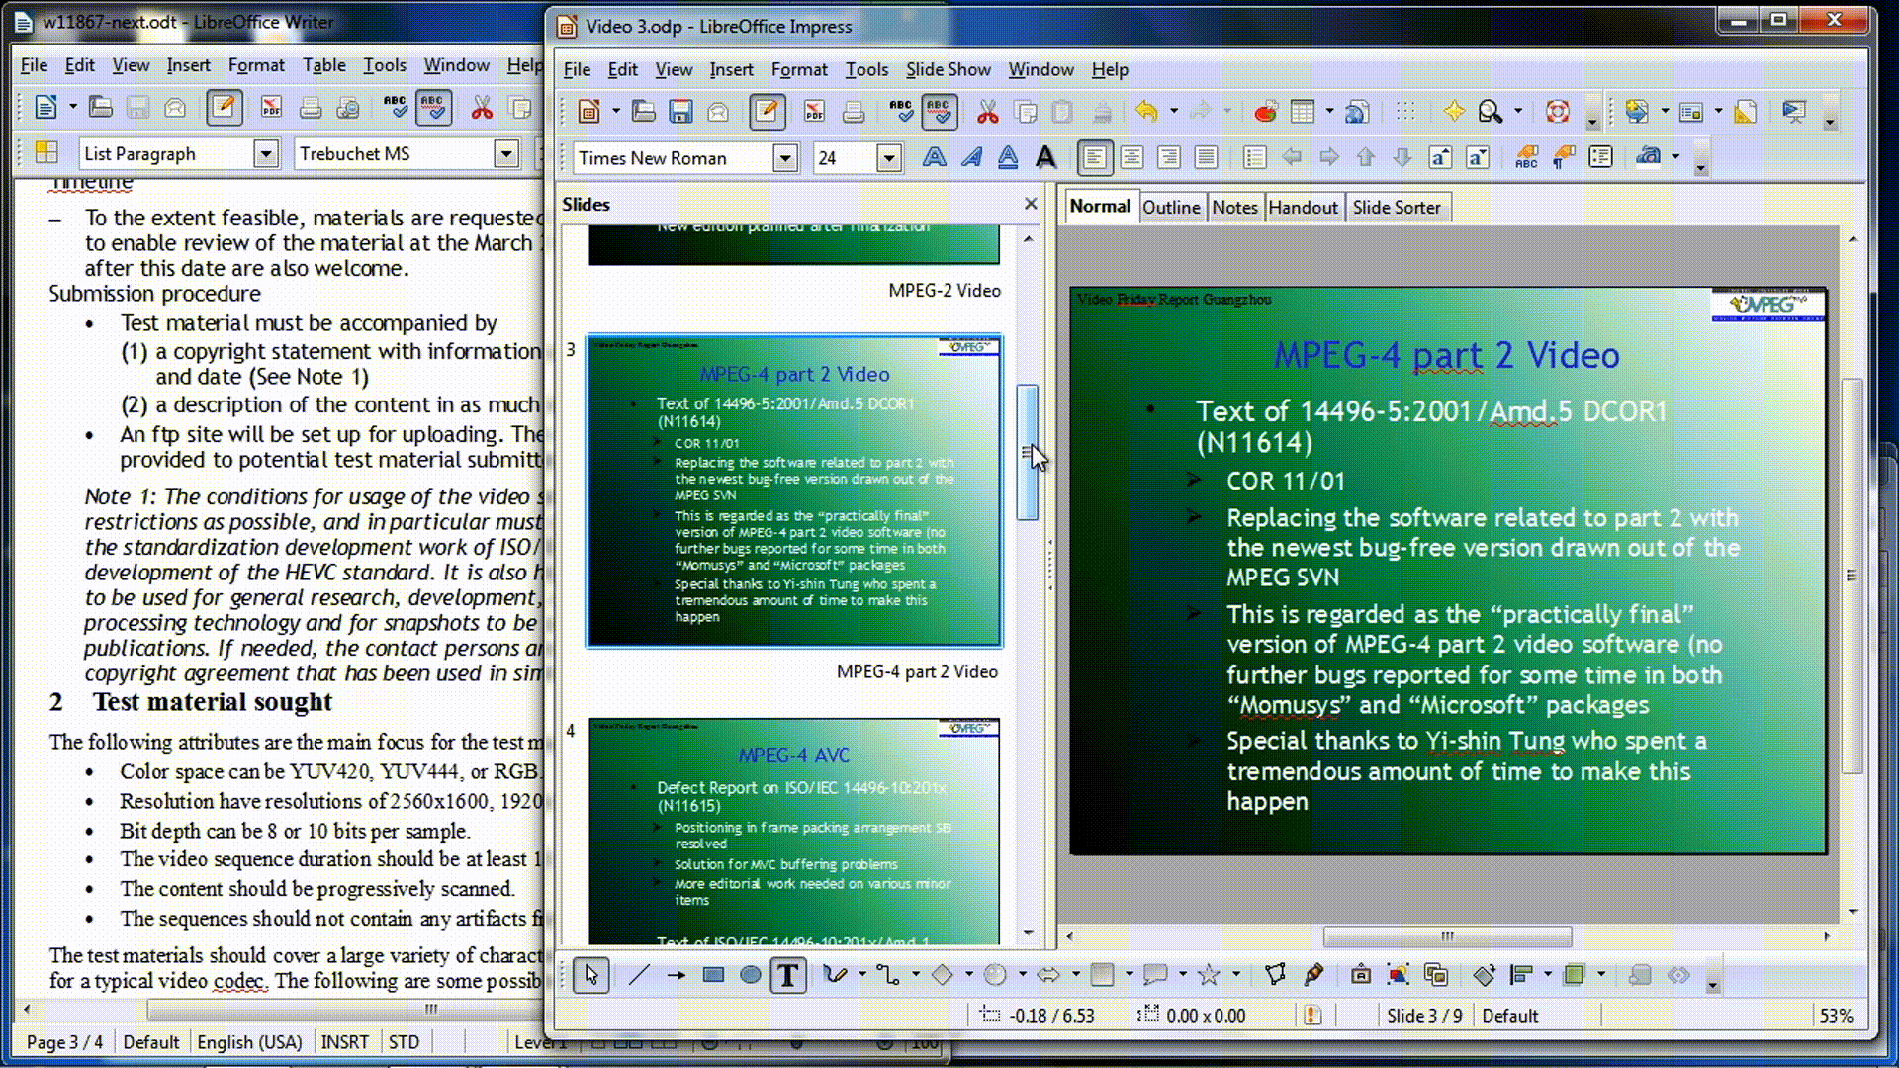Switch to the Outline view tab
Viewport: 1899px width, 1068px height.
tap(1171, 208)
